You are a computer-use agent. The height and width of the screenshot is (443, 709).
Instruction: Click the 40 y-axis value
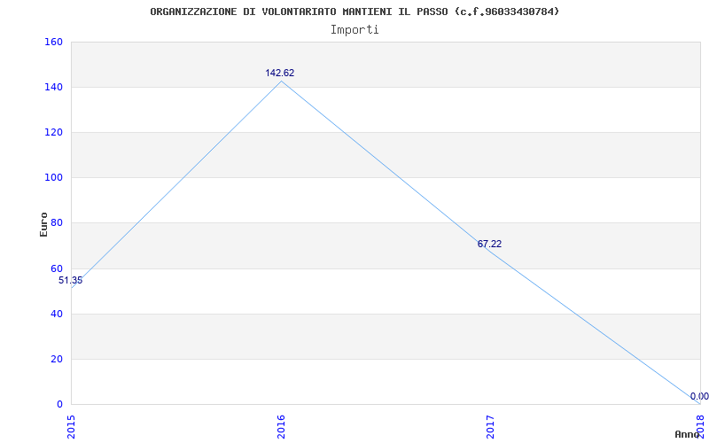(56, 314)
